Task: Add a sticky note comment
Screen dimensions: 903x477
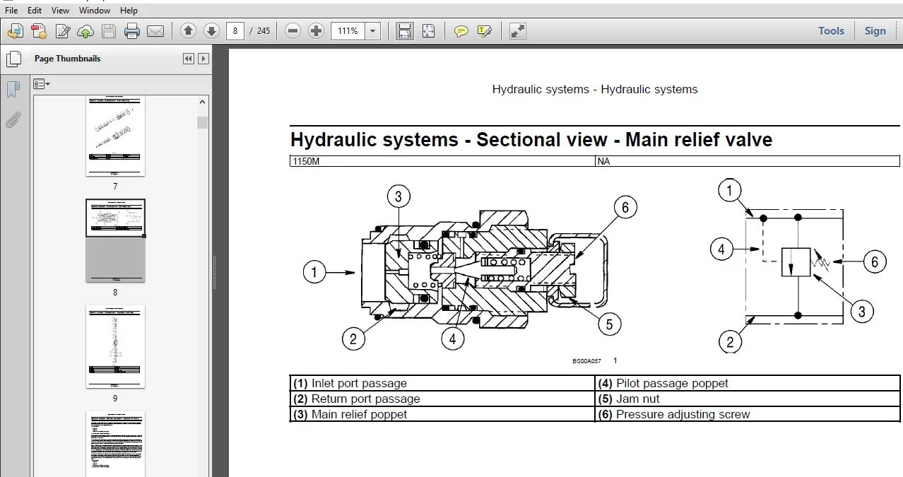Action: click(461, 30)
